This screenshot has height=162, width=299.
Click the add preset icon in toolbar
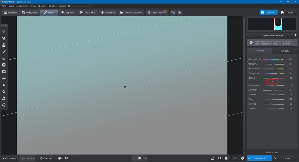[x=173, y=13]
